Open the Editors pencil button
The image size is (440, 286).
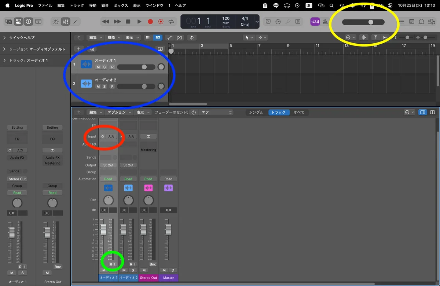(75, 22)
